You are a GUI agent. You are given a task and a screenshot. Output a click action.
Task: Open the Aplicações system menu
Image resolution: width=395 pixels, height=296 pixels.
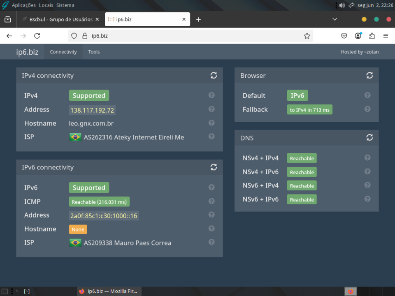click(24, 5)
